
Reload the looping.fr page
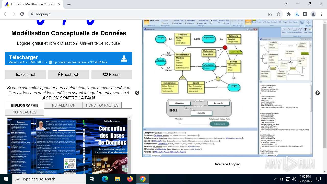[x=22, y=14]
